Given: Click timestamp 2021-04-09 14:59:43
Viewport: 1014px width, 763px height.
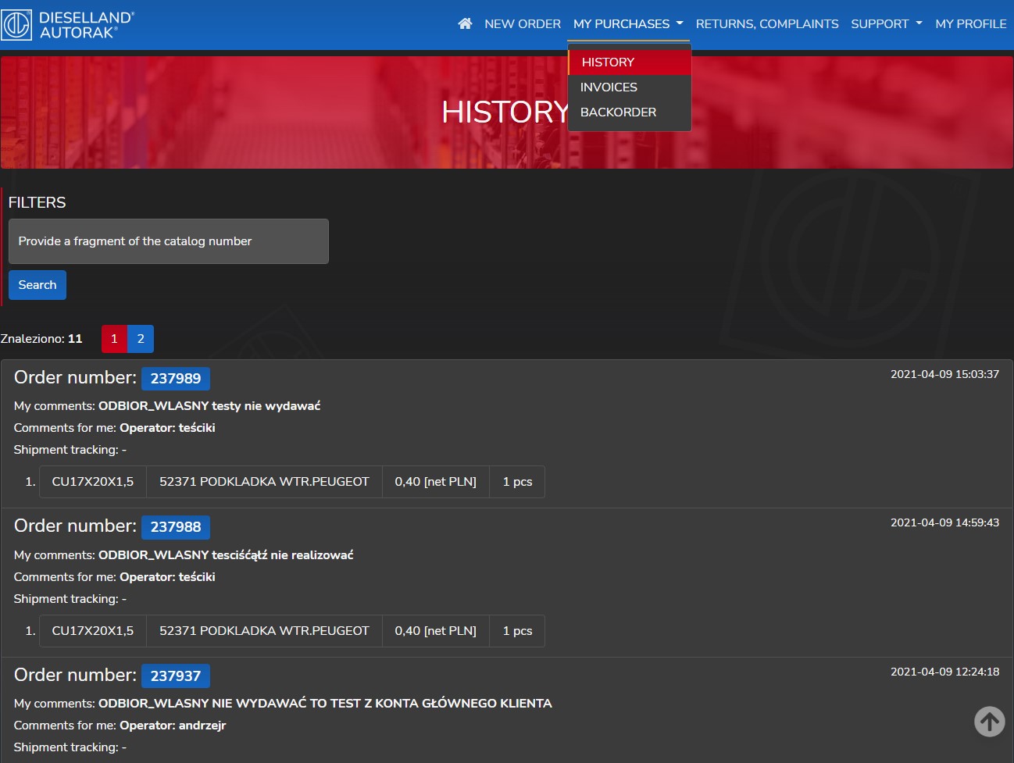Looking at the screenshot, I should click(x=944, y=522).
